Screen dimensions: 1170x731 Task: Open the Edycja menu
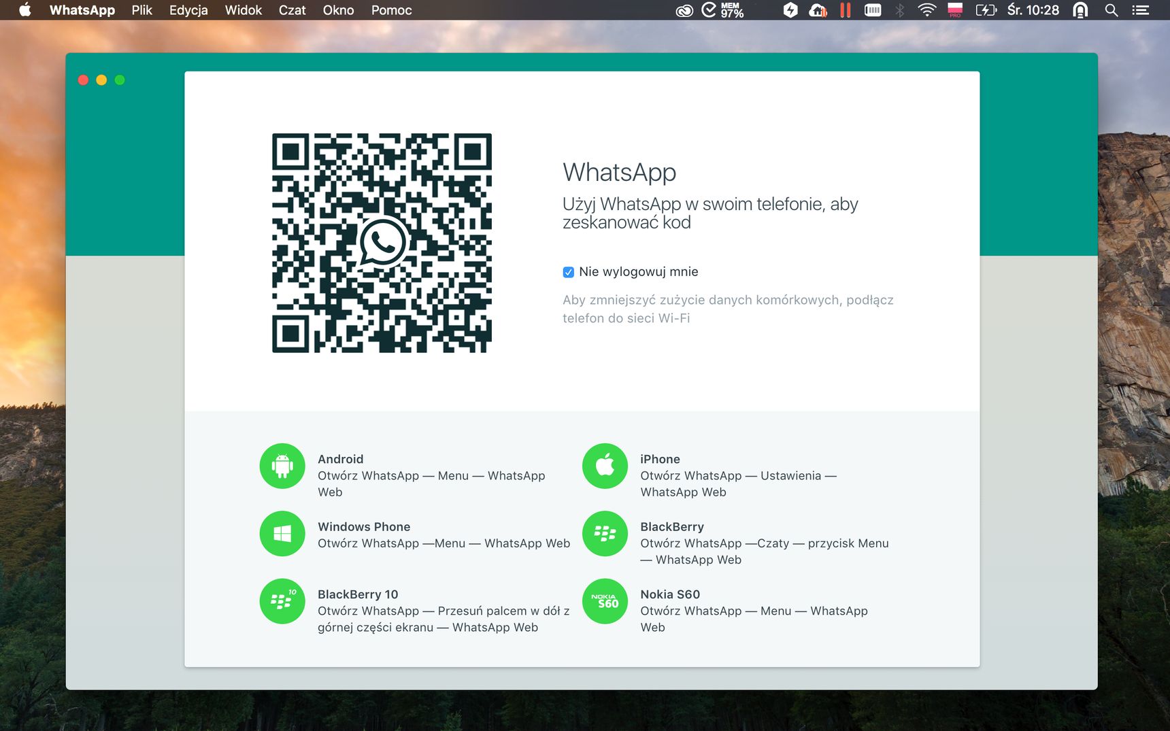(x=188, y=10)
